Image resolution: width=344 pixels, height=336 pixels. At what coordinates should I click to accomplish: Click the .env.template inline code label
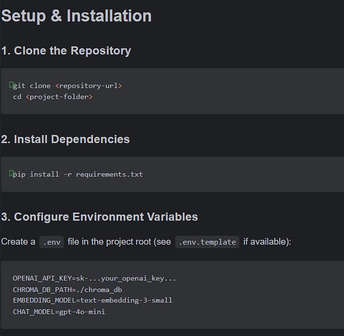(x=207, y=242)
